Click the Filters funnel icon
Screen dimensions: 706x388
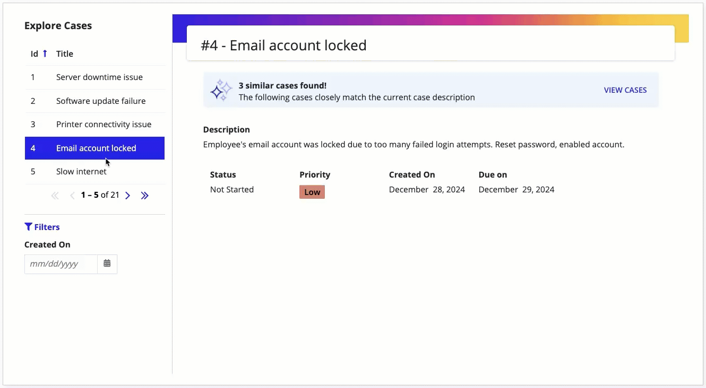[28, 227]
